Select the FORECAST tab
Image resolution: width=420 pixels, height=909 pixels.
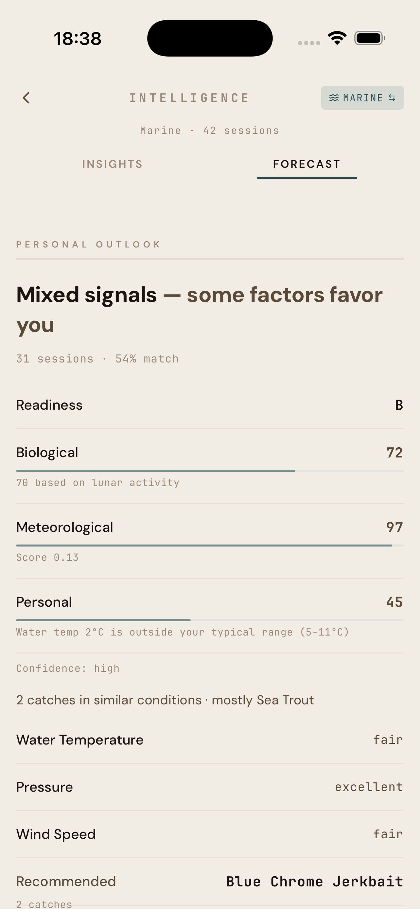(306, 164)
